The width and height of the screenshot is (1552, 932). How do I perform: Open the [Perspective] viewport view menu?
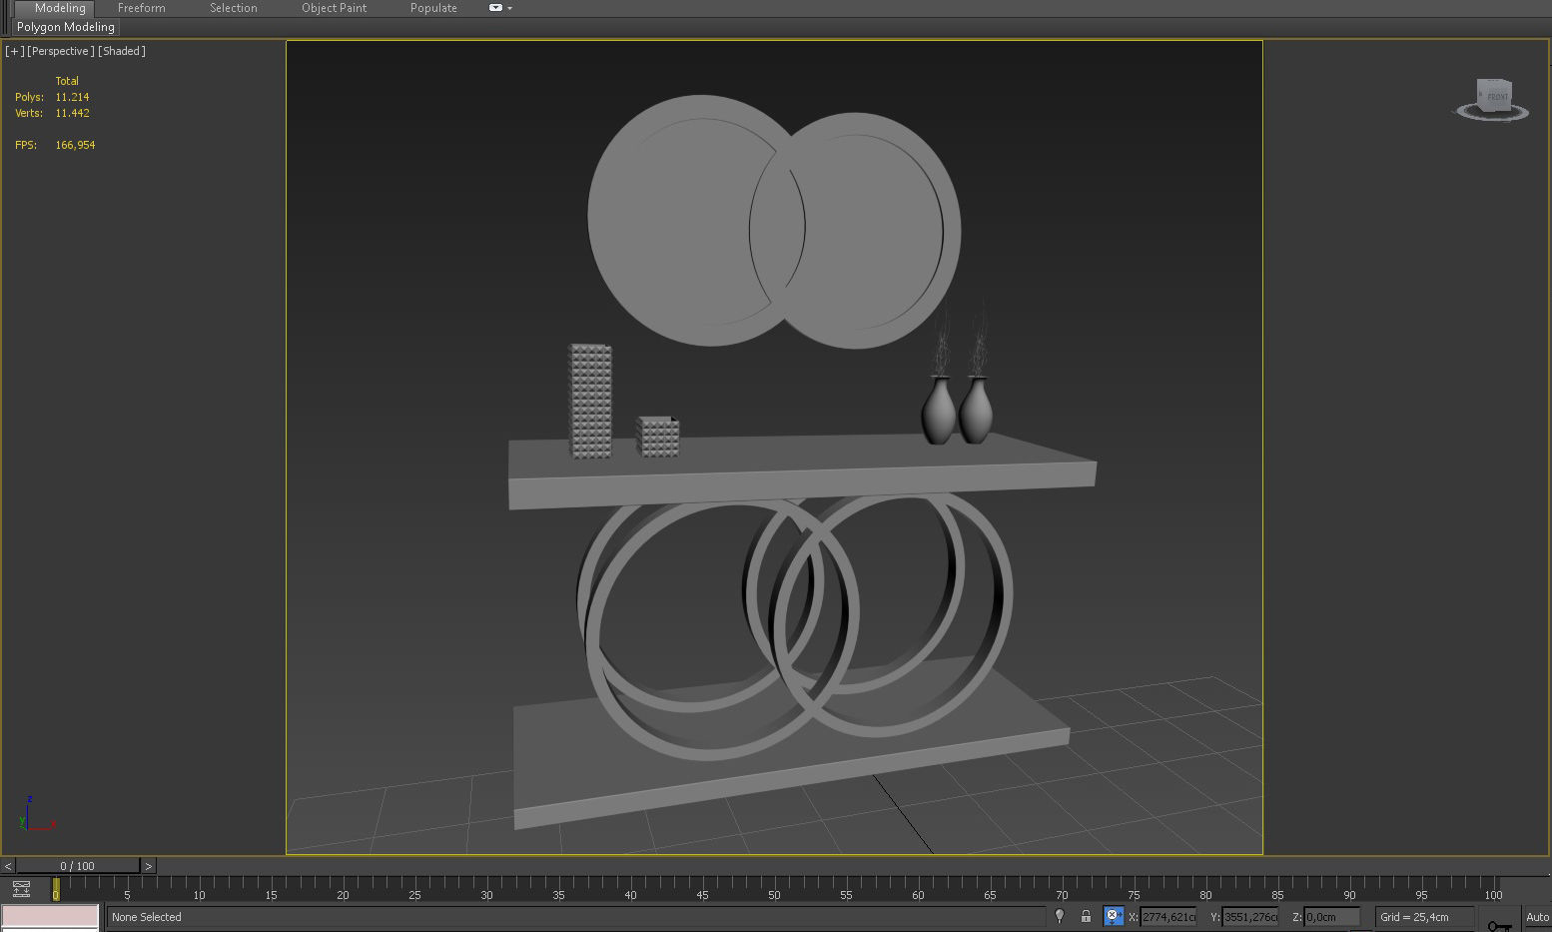click(x=61, y=51)
